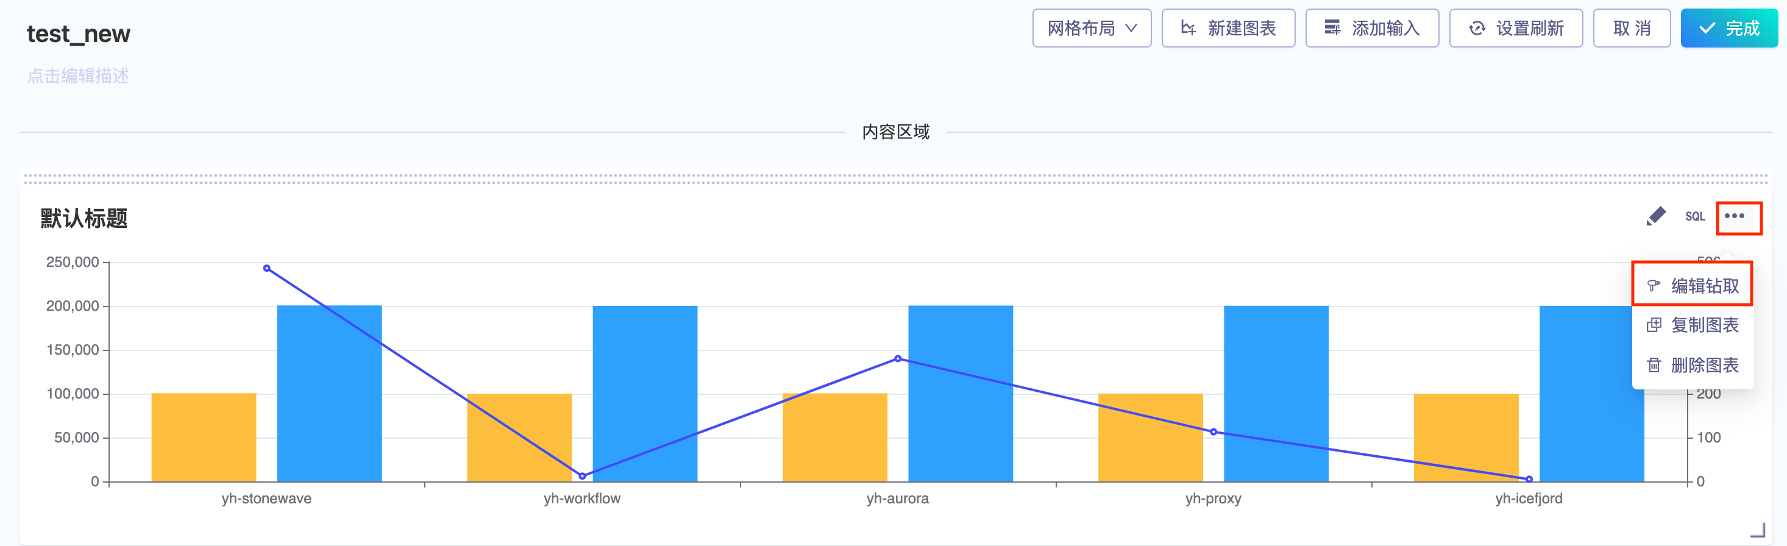Click the 设置刷新 button
This screenshot has width=1787, height=546.
click(x=1516, y=29)
